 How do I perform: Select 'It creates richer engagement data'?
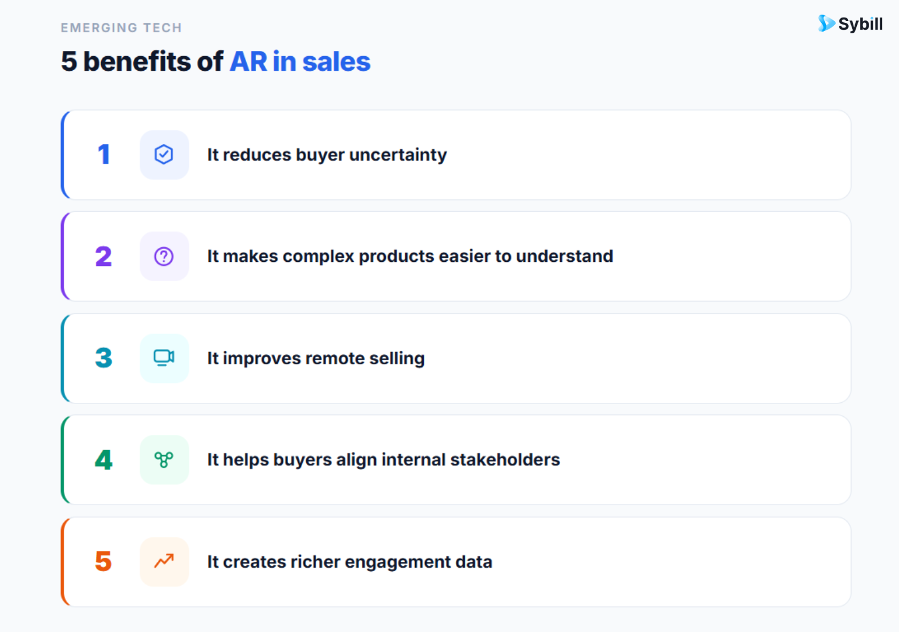pyautogui.click(x=350, y=562)
